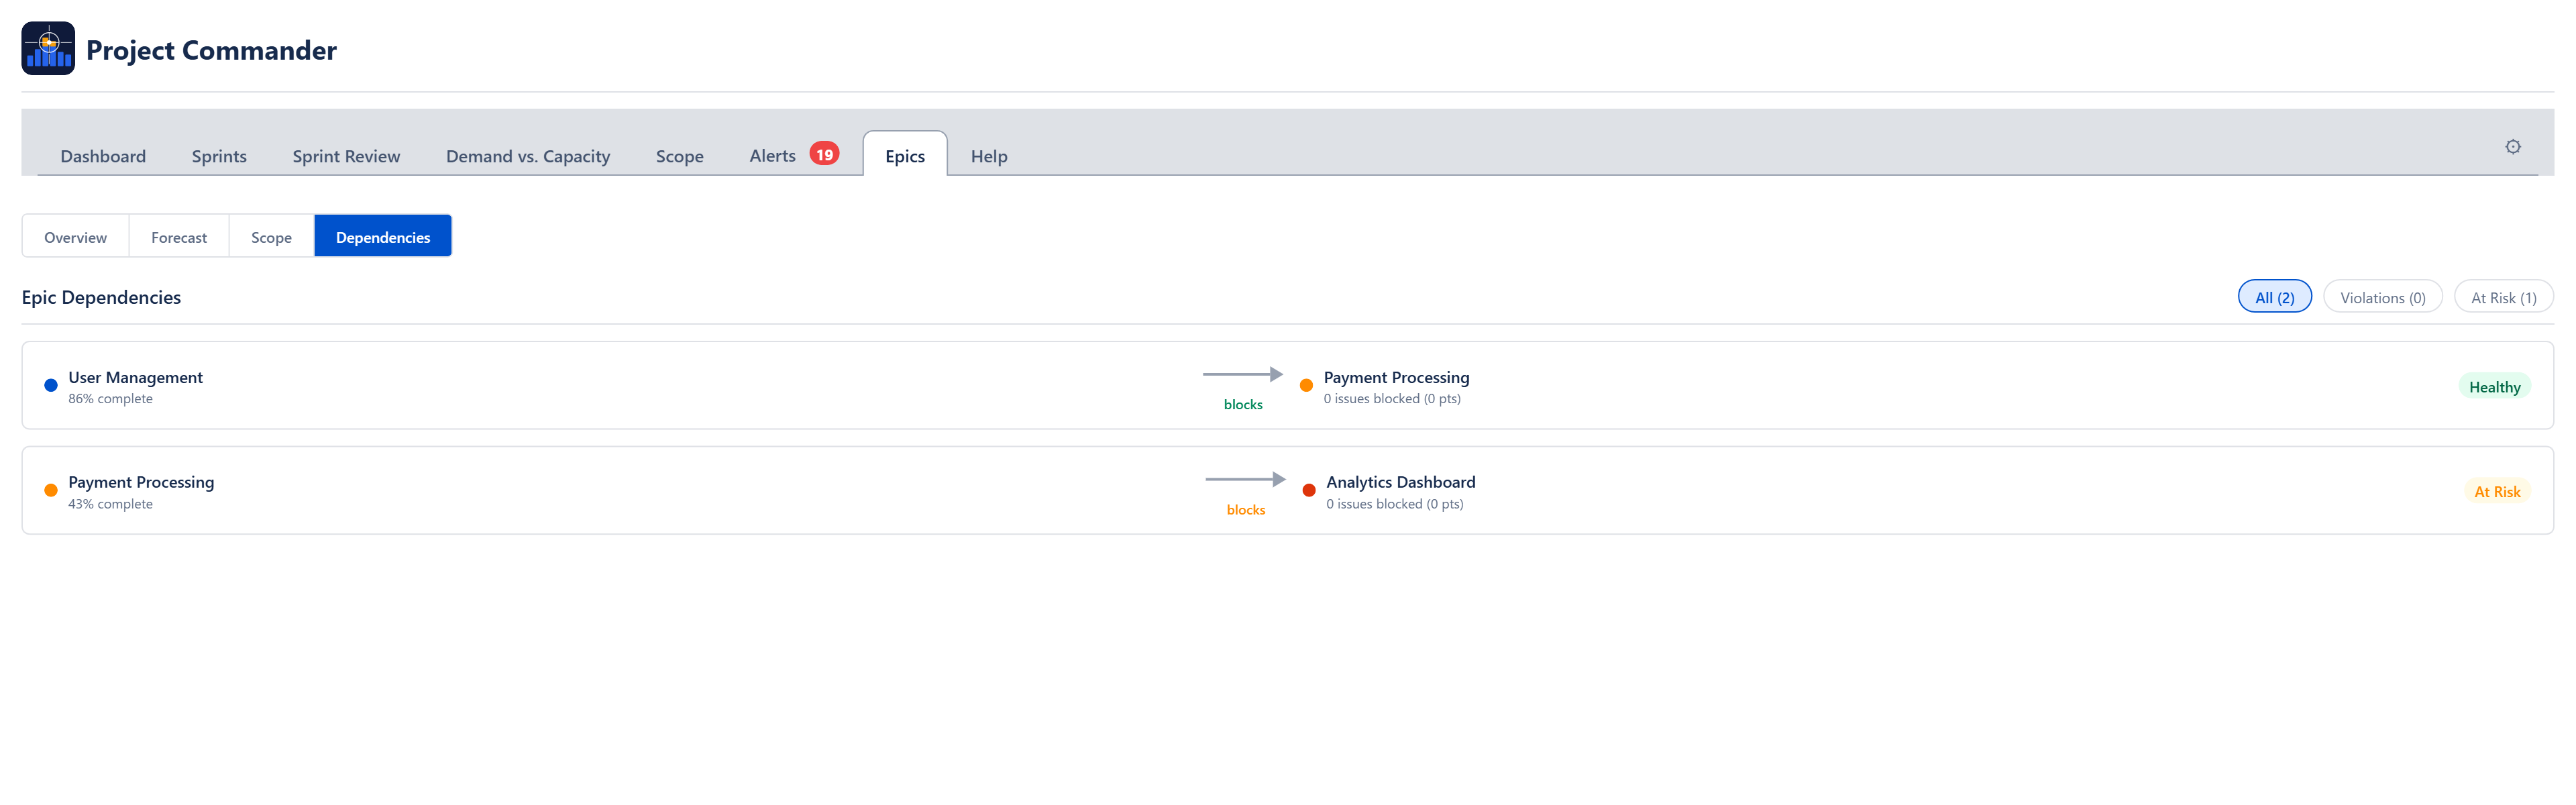
Task: Click the 86% complete progress label
Action: [x=110, y=398]
